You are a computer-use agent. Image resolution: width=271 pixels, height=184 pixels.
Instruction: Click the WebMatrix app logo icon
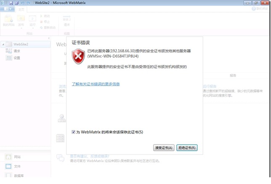point(3,3)
